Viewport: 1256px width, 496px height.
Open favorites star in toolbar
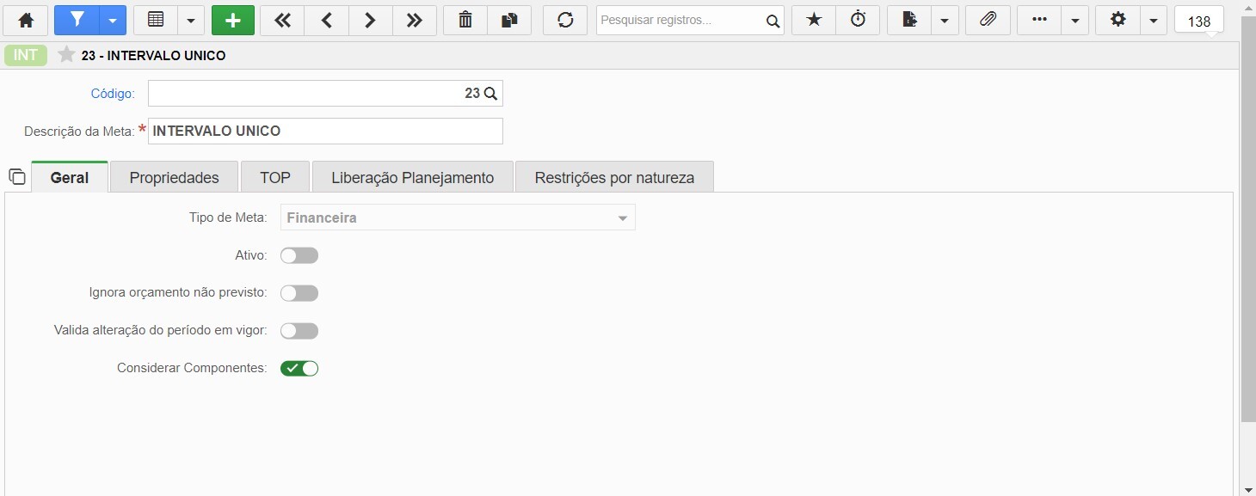point(814,20)
